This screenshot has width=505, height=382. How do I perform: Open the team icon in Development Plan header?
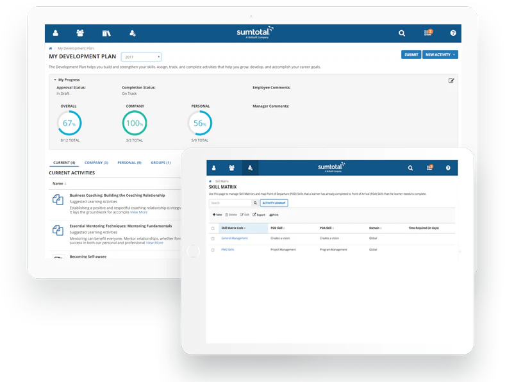tap(80, 33)
